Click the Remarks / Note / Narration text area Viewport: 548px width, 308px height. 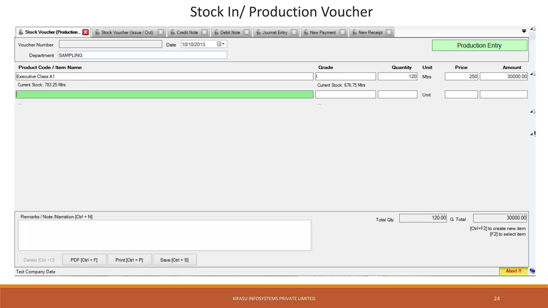(x=165, y=235)
